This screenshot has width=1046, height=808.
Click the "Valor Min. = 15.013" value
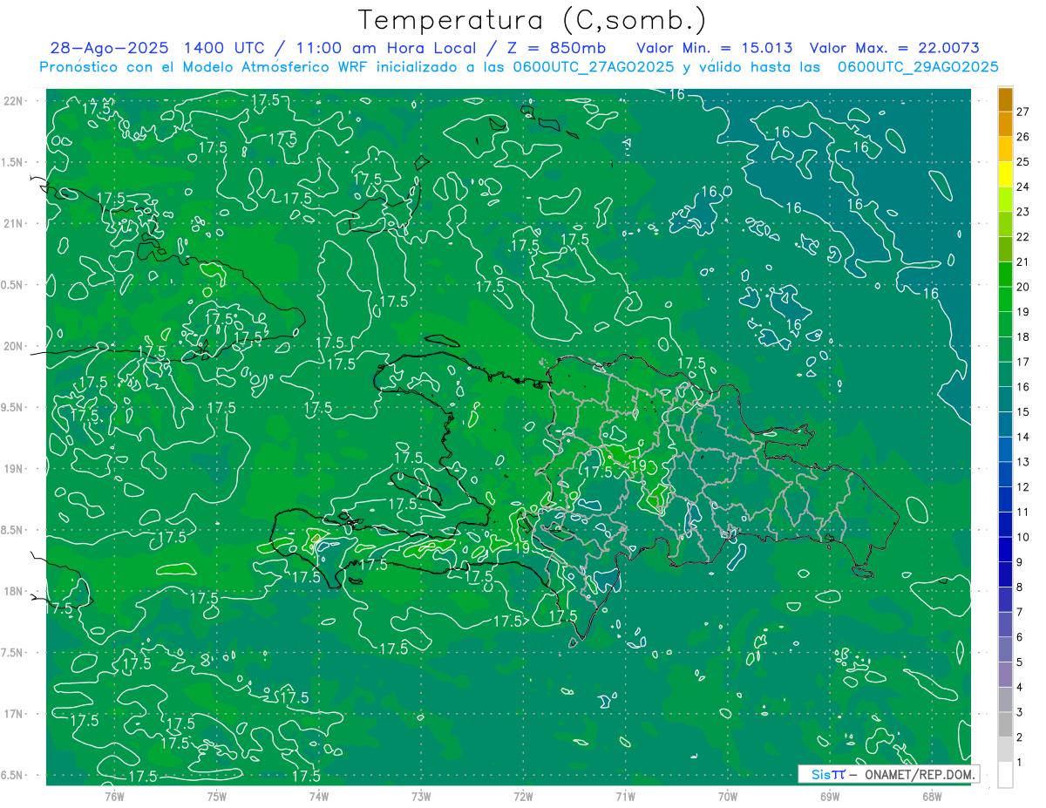(717, 48)
